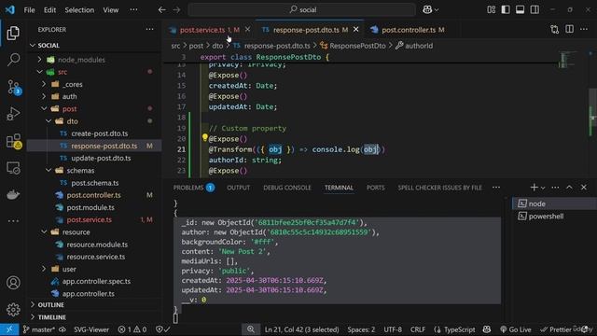597x336 pixels.
Task: Open terminal panel more actions
Action: click(555, 187)
